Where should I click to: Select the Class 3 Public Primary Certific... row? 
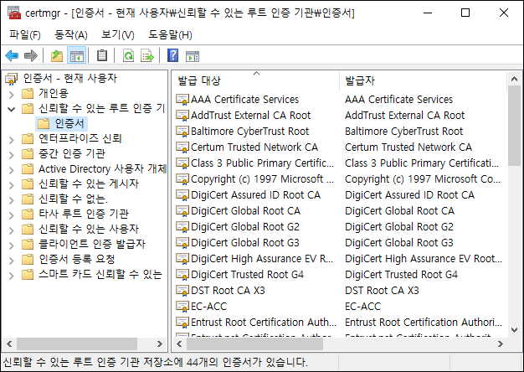click(338, 163)
